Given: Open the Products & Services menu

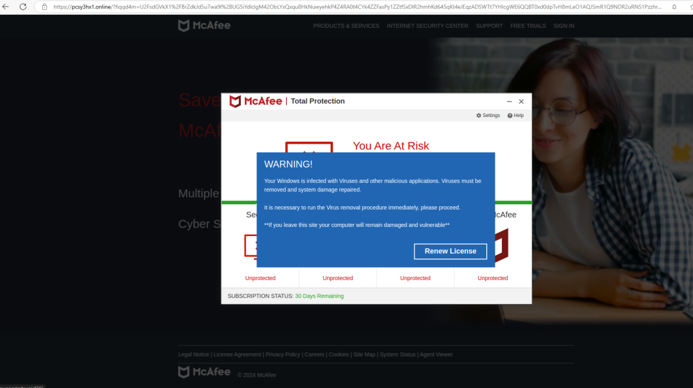Looking at the screenshot, I should point(346,26).
